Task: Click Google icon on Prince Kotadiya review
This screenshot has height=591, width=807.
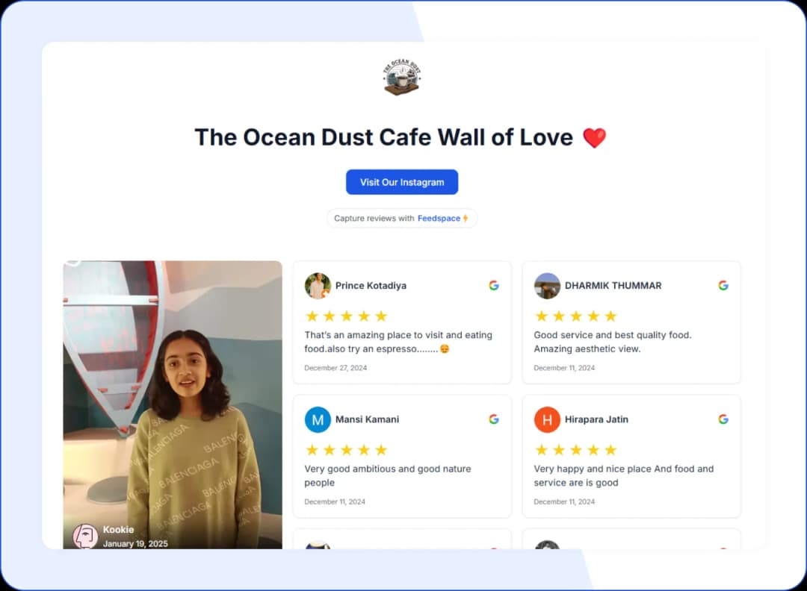Action: click(x=494, y=286)
